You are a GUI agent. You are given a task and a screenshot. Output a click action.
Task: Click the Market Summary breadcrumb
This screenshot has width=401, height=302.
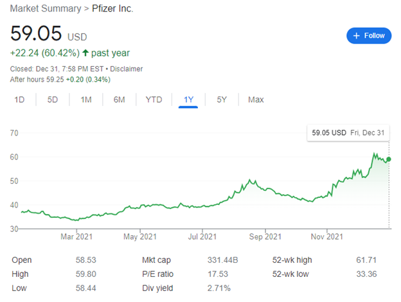coord(46,8)
